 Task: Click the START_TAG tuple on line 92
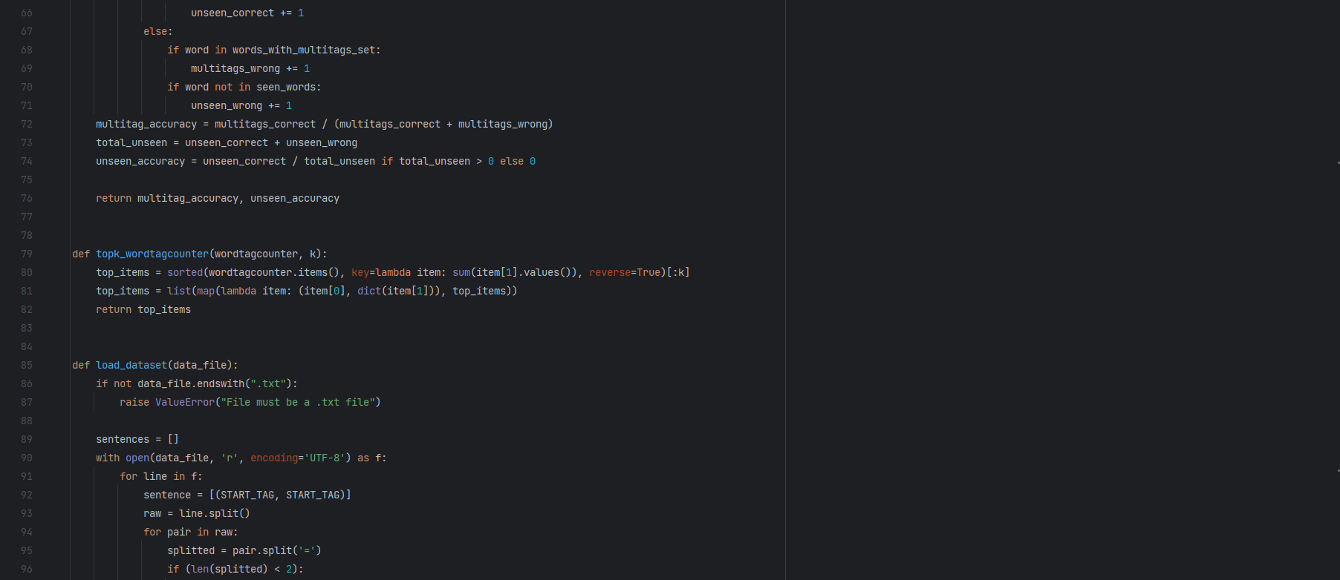coord(280,495)
